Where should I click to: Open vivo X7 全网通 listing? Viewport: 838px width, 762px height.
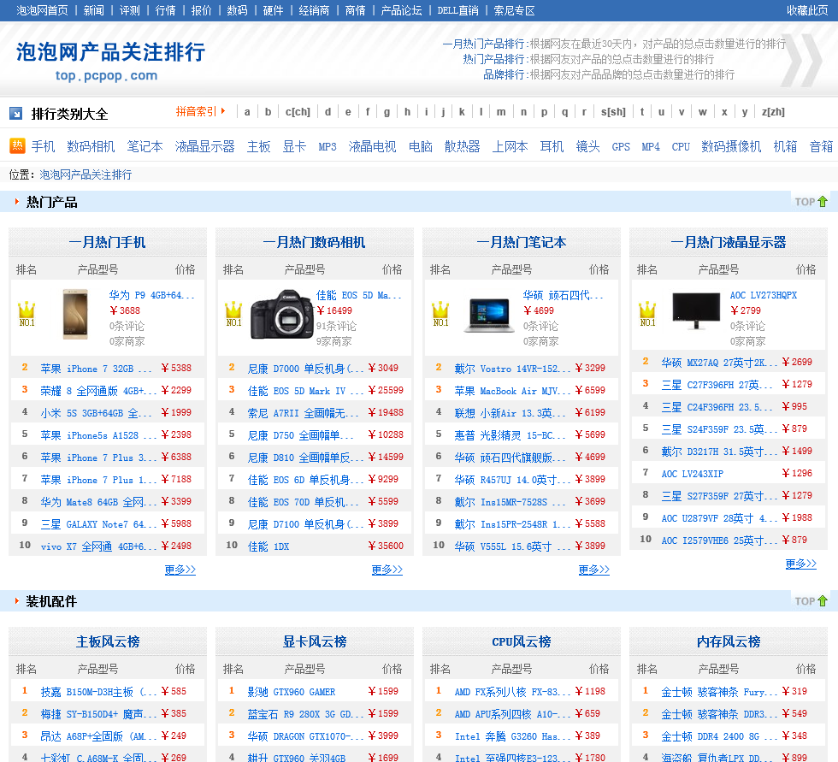[98, 546]
